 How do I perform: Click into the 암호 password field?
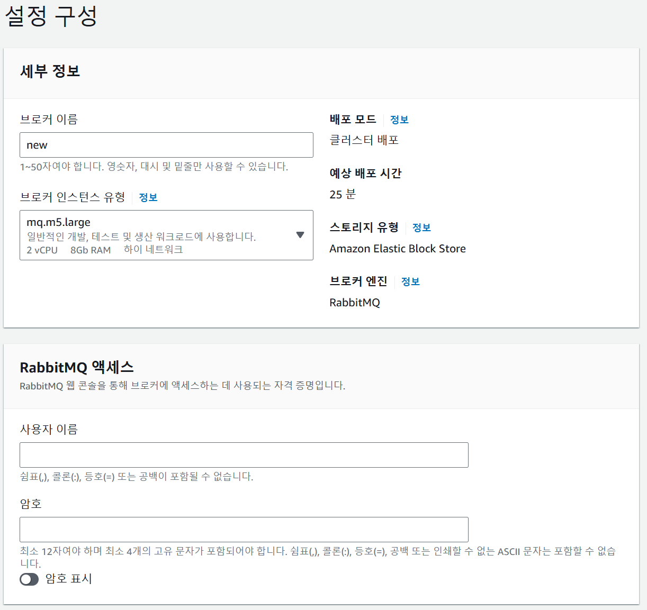(x=244, y=530)
